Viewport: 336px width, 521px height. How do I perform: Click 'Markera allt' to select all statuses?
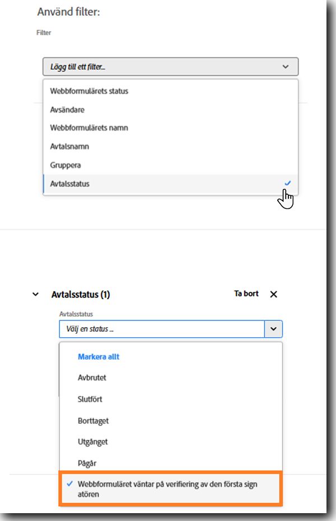99,356
